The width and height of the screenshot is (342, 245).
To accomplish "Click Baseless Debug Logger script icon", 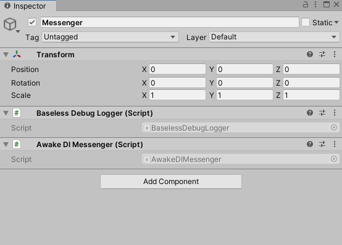I will [x=17, y=113].
